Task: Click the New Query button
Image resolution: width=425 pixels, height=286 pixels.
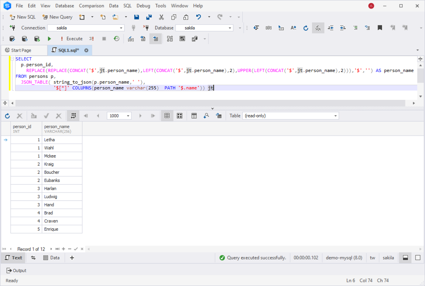Action: point(57,17)
